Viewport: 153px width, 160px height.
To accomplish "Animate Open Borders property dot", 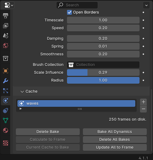I will [143, 12].
